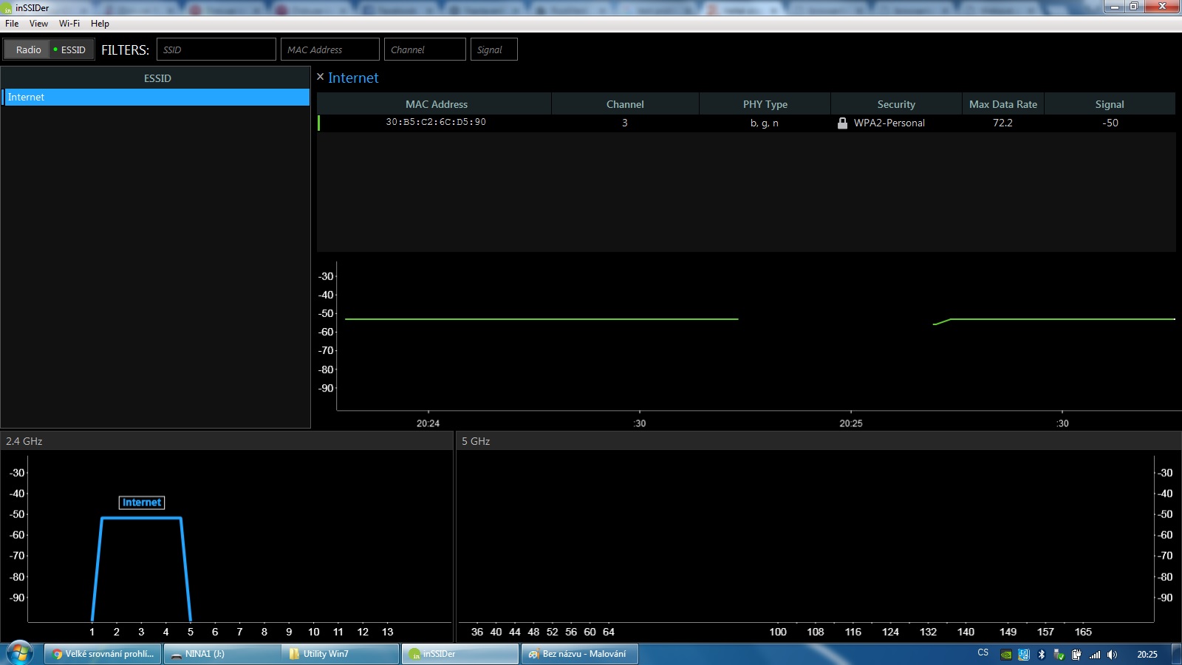Open the View menu
Image resolution: width=1182 pixels, height=665 pixels.
pos(38,24)
